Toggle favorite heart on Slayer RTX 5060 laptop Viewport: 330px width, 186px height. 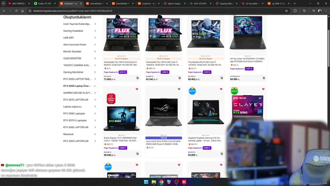pyautogui.click(x=263, y=89)
